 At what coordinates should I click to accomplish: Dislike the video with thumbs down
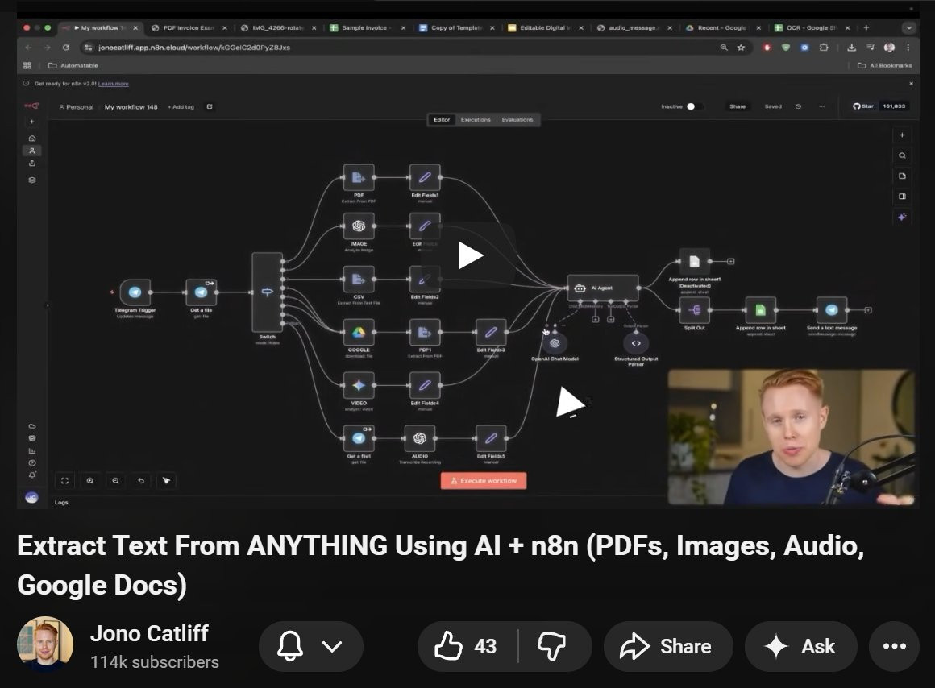pyautogui.click(x=552, y=646)
